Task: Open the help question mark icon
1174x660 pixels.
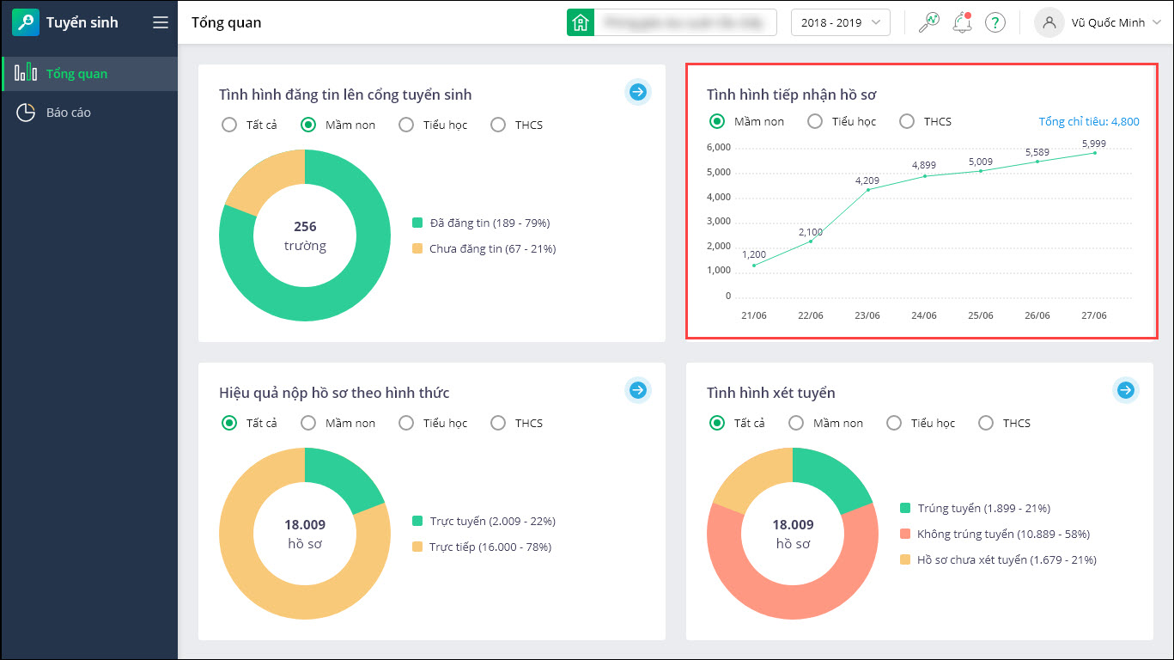Action: coord(995,22)
